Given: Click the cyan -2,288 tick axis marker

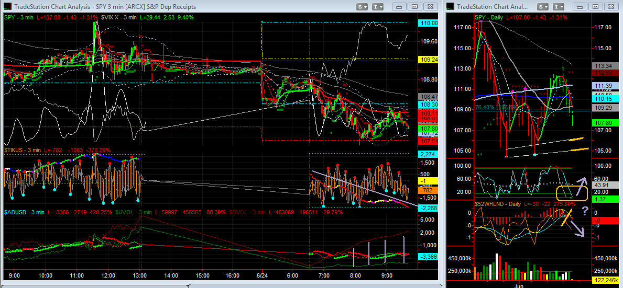Looking at the screenshot, I should [428, 208].
